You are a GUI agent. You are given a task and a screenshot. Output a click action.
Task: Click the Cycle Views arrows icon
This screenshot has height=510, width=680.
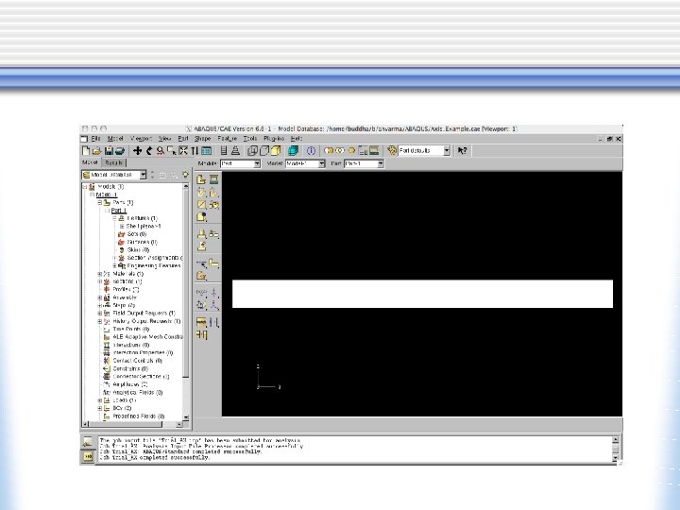[x=195, y=150]
